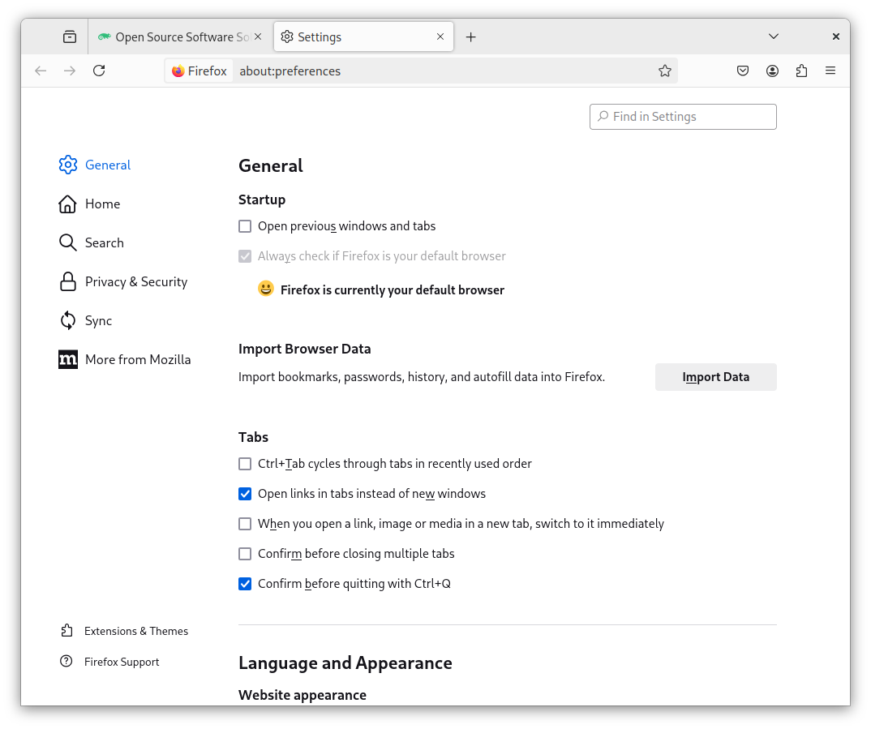Open a new tab with plus icon
Image resolution: width=871 pixels, height=729 pixels.
point(471,37)
